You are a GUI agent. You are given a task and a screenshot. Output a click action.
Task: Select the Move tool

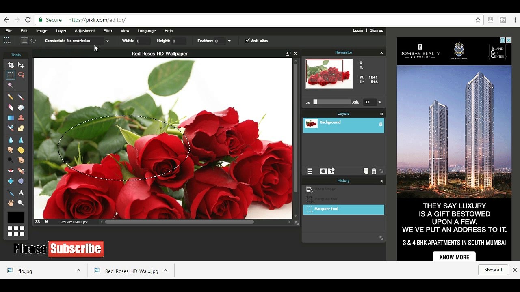click(21, 65)
